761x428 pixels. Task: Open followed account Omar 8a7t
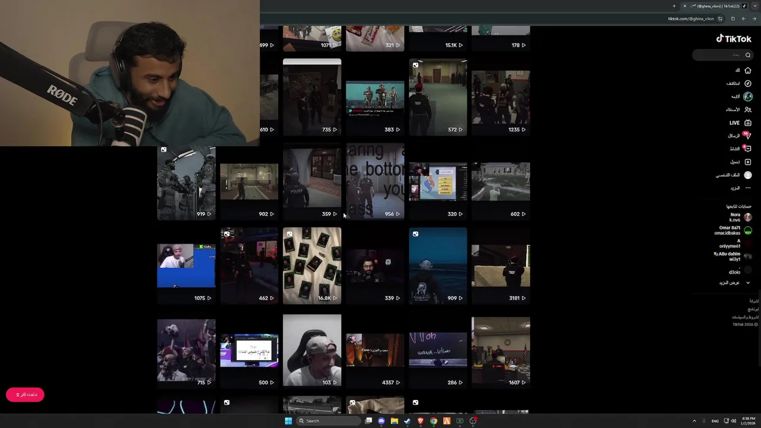[733, 230]
